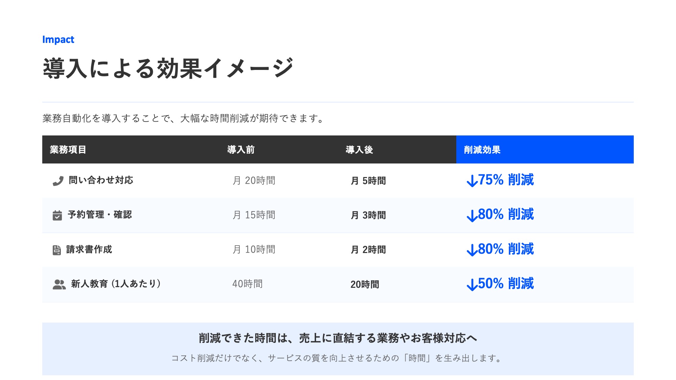
Task: Click the 月 3時間 after value
Action: 368,215
